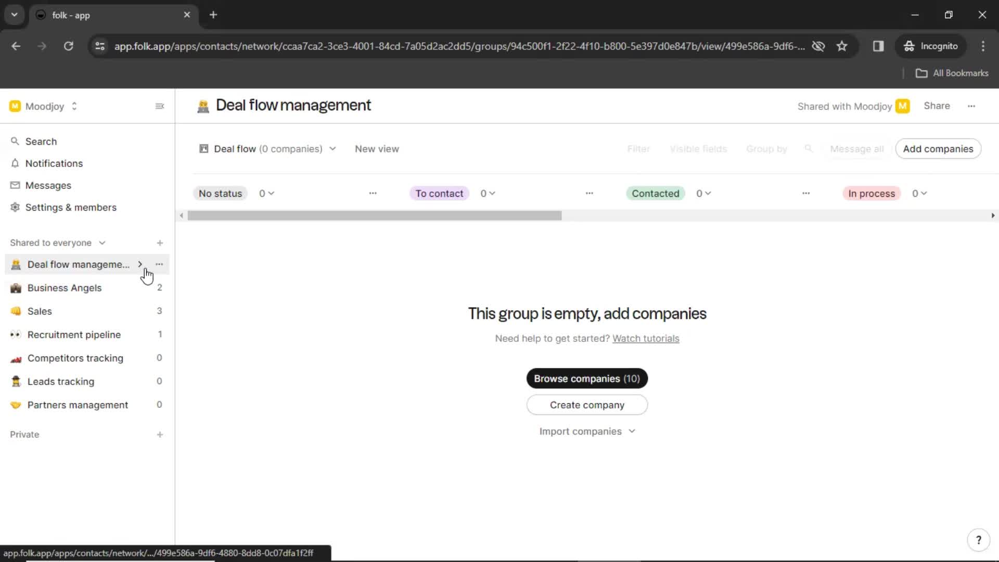Expand the Deal flow management tree item
The image size is (999, 562).
140,264
